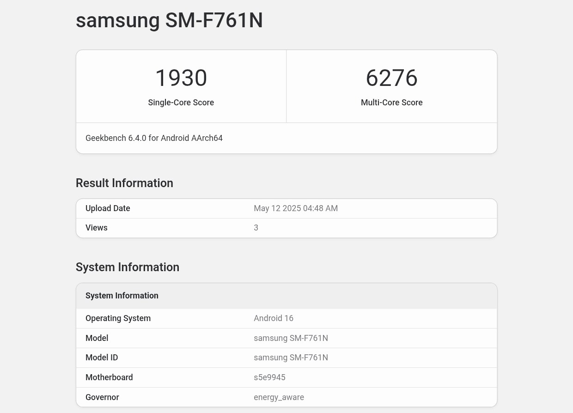Click the May 12 2025 04:48 AM date value

(x=295, y=208)
